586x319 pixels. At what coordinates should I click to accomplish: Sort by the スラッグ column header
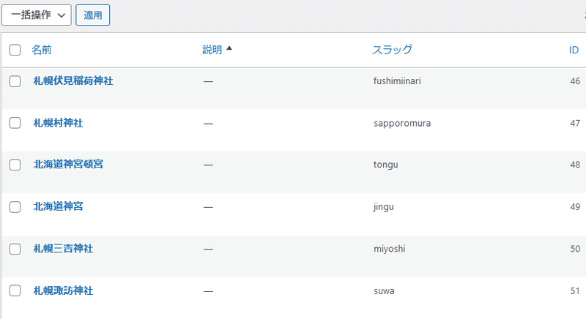click(393, 50)
